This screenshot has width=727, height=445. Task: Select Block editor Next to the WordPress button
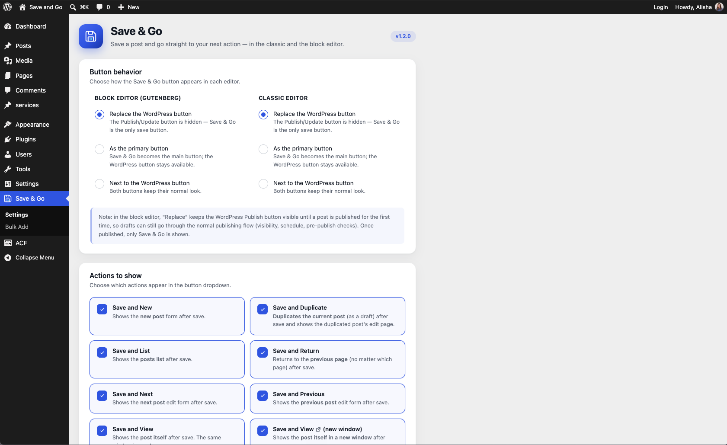[x=99, y=184]
